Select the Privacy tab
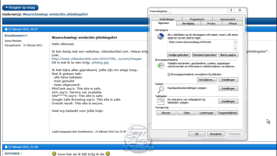This screenshot has width=277, height=156. pos(211,23)
